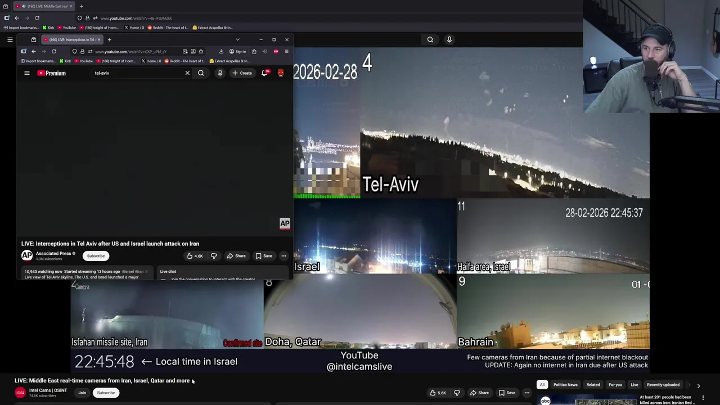Open Intel Cams | OSINT channel link
Screen dimensions: 720x405
(x=48, y=390)
